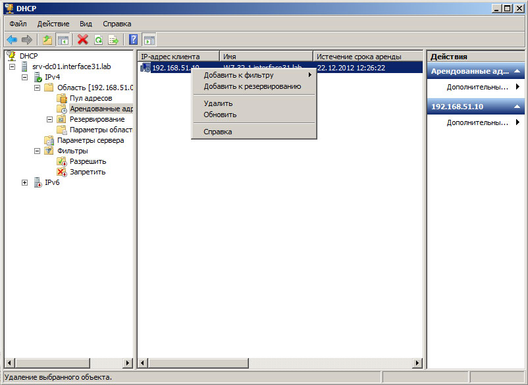Open the Вид menu
The width and height of the screenshot is (528, 385).
(x=86, y=24)
